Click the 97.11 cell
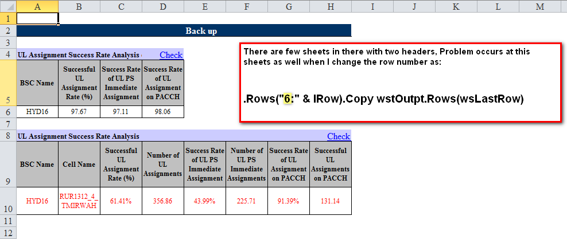Screen dimensions: 567x239 pos(121,112)
